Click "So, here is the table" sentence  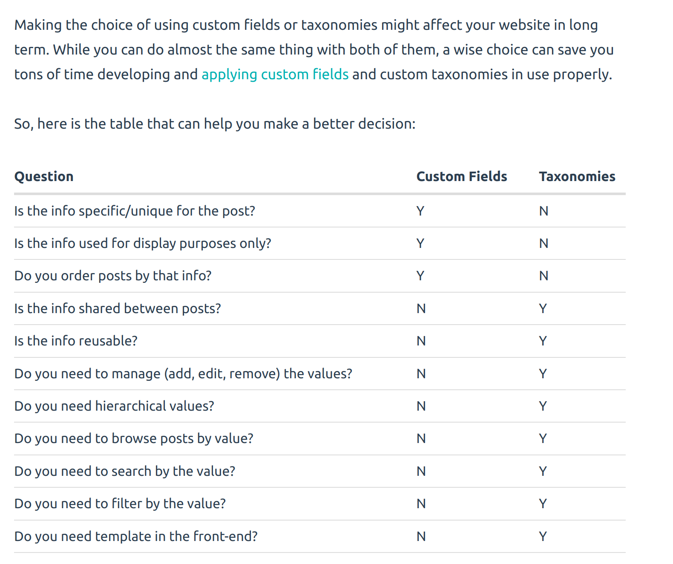point(215,124)
